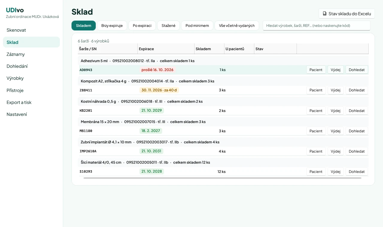
Task: Show Pod minimem stock filter
Action: pos(197,26)
